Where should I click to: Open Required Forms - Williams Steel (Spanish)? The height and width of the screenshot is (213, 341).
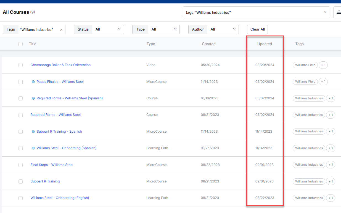click(x=70, y=98)
